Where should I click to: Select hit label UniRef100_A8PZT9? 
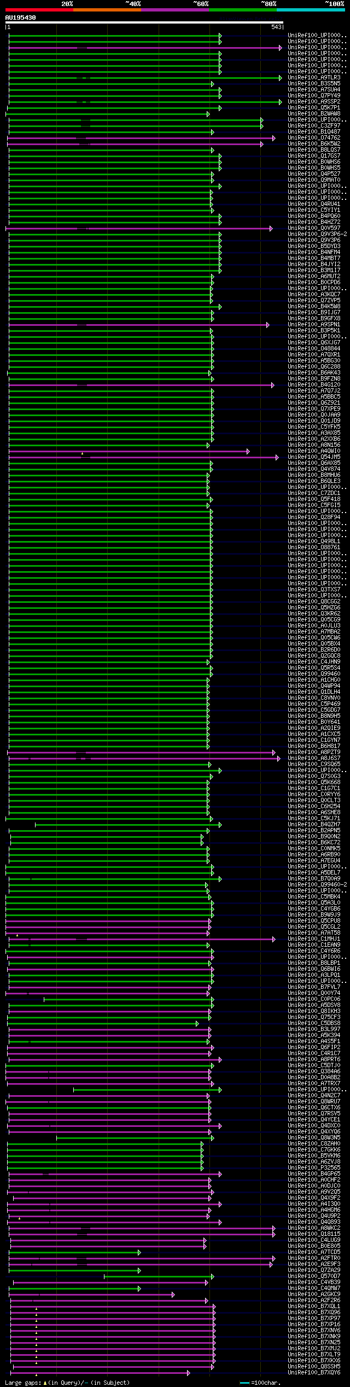coord(314,752)
